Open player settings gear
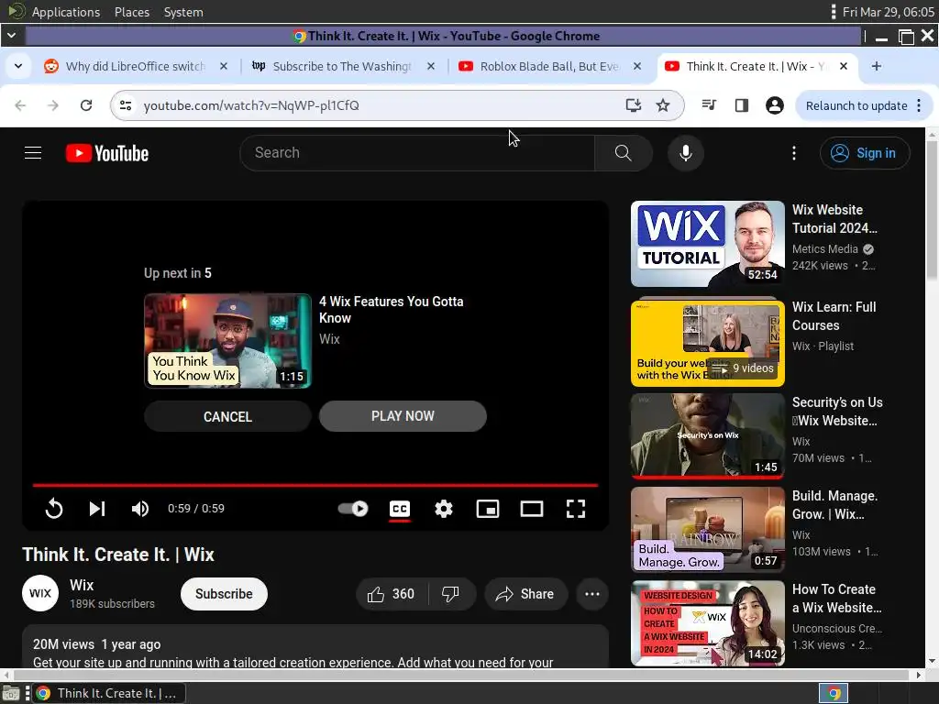This screenshot has width=939, height=704. point(443,509)
